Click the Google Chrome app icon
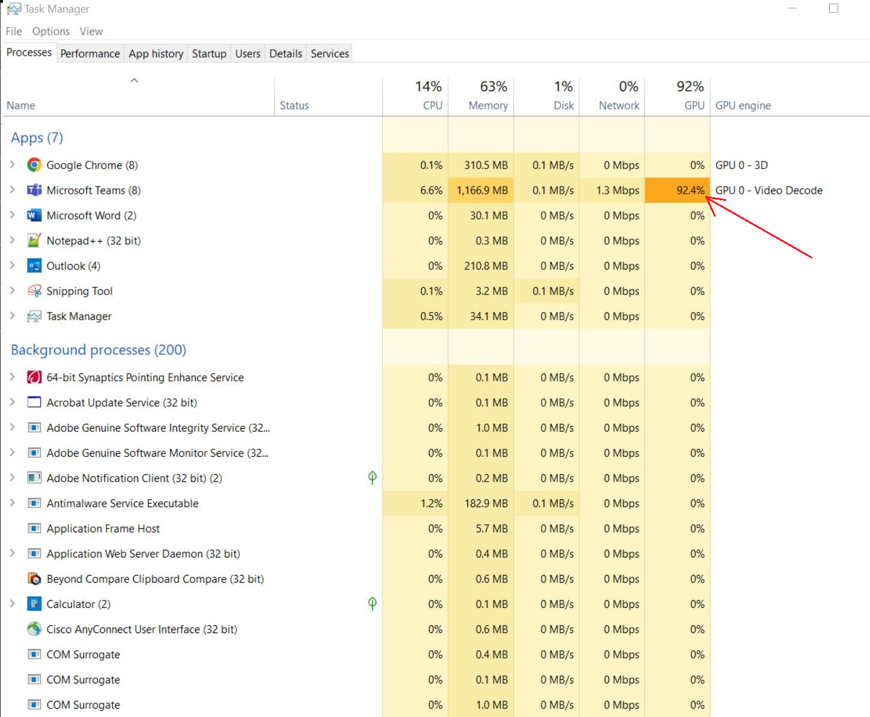Image resolution: width=870 pixels, height=717 pixels. [x=34, y=165]
